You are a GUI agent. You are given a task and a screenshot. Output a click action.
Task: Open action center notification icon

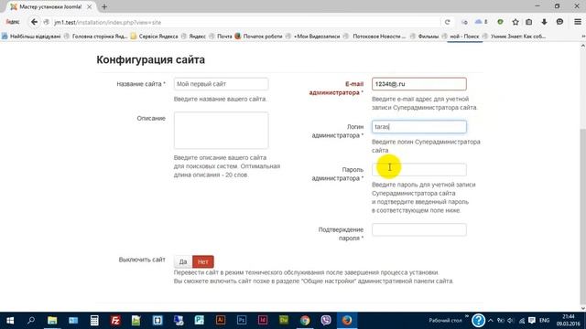pyautogui.click(x=532, y=321)
